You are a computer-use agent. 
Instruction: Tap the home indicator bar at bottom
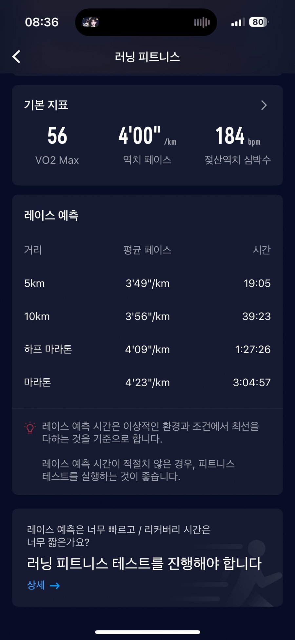click(x=147, y=632)
